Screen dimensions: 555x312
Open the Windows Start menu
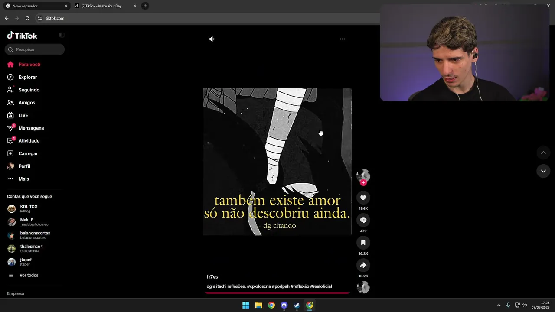(246, 305)
